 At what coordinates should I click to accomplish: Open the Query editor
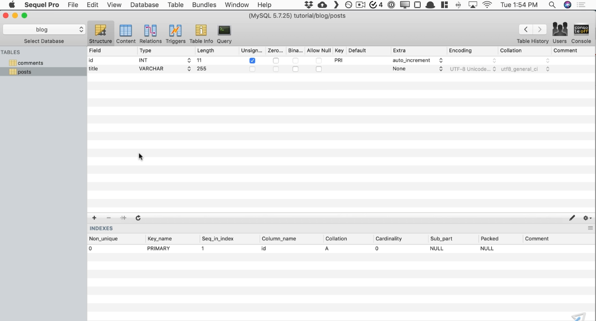(x=224, y=33)
